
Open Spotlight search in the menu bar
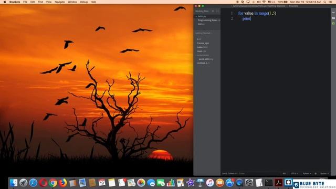coord(324,2)
